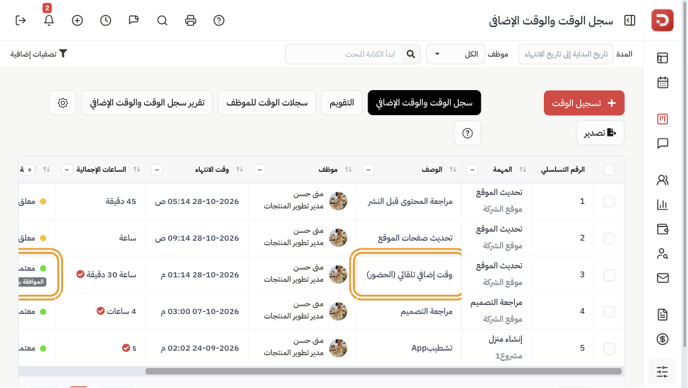688x388 pixels.
Task: Click the logout icon in top bar
Action: 21,21
